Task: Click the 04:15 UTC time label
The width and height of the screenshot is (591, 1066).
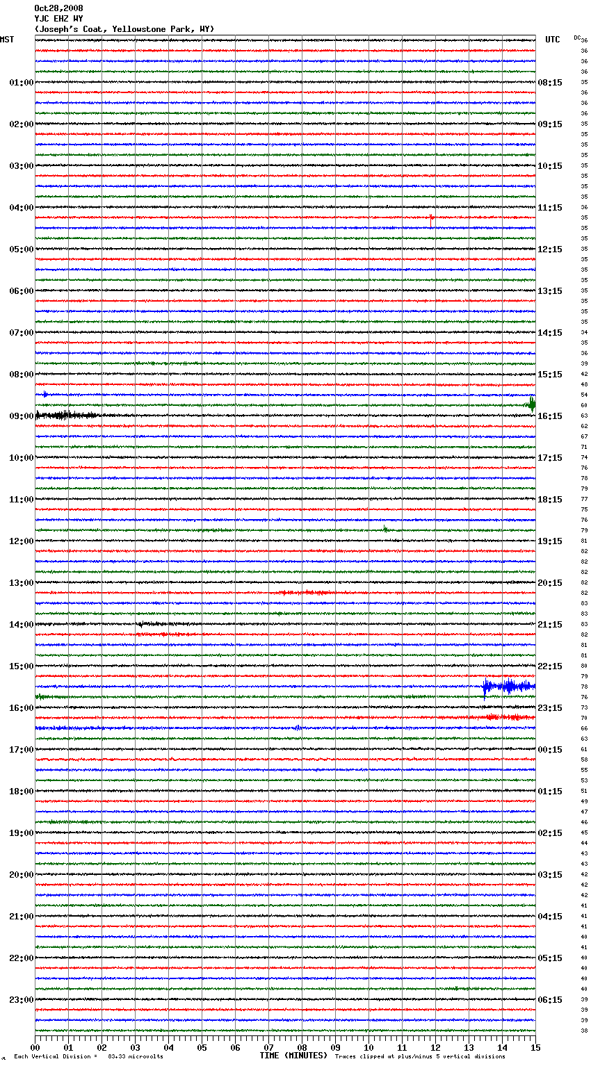Action: pos(550,917)
